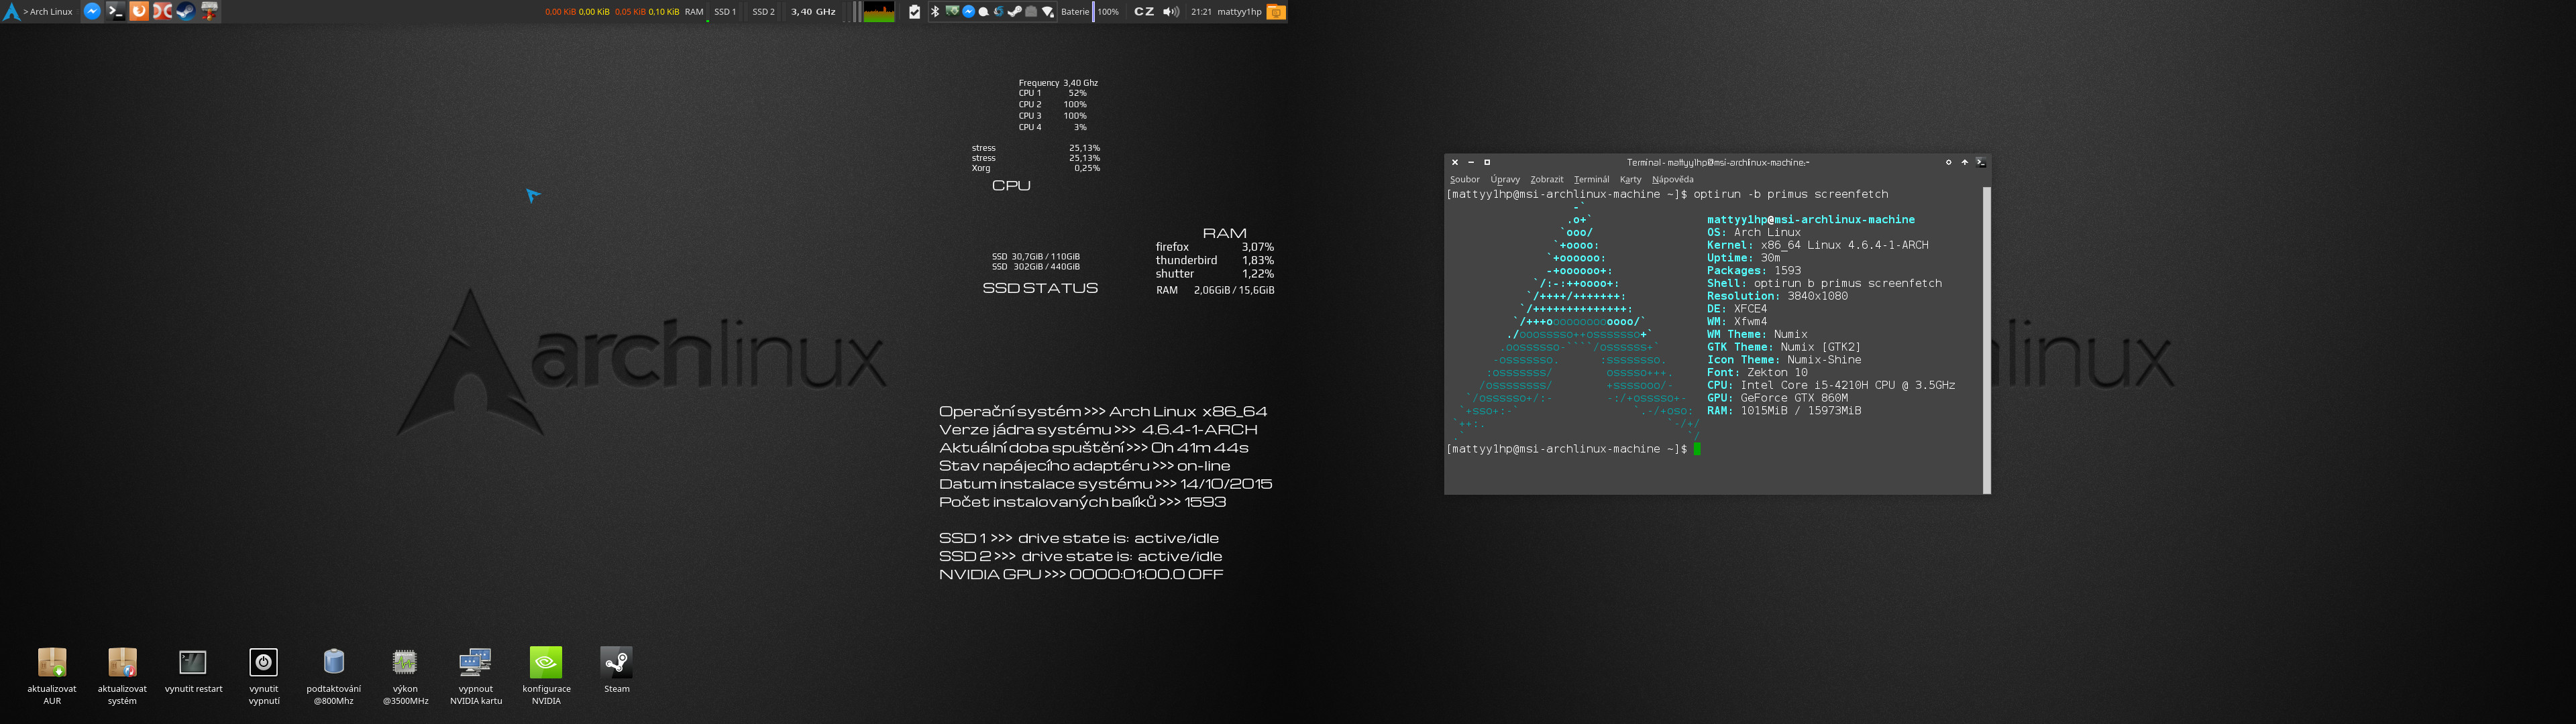The width and height of the screenshot is (2576, 724).
Task: Open the Wi-Fi network tray icon
Action: (1048, 12)
